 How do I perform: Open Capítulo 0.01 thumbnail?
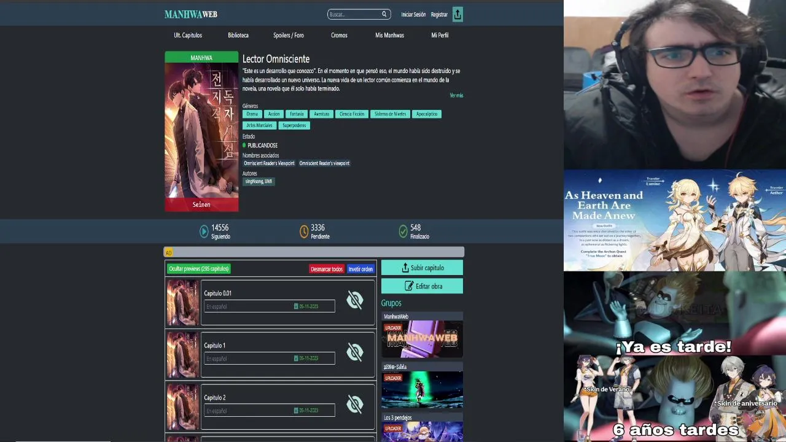pyautogui.click(x=183, y=303)
